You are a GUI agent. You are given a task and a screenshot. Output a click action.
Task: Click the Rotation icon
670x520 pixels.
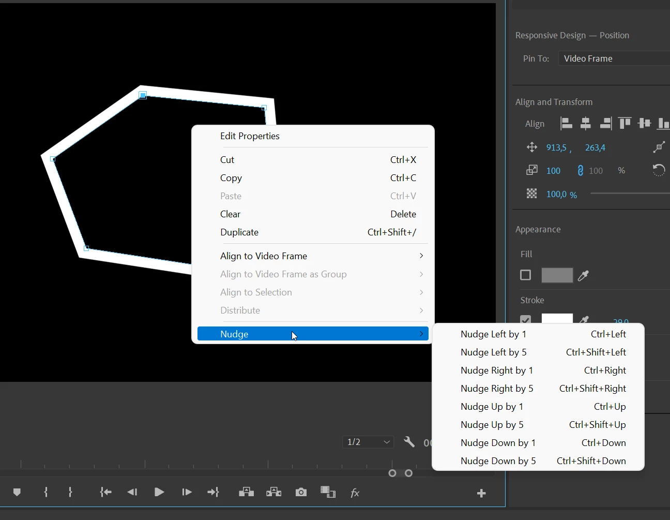click(659, 170)
